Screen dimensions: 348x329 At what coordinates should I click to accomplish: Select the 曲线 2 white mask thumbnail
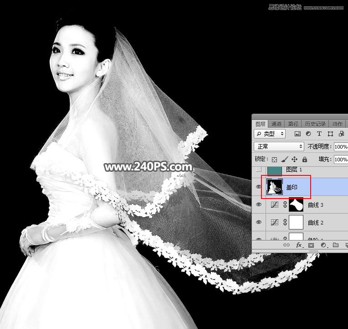296,222
